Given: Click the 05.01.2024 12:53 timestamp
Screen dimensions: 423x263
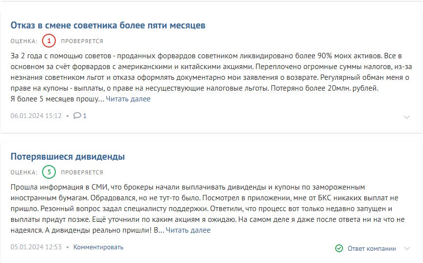Looking at the screenshot, I should (x=36, y=247).
